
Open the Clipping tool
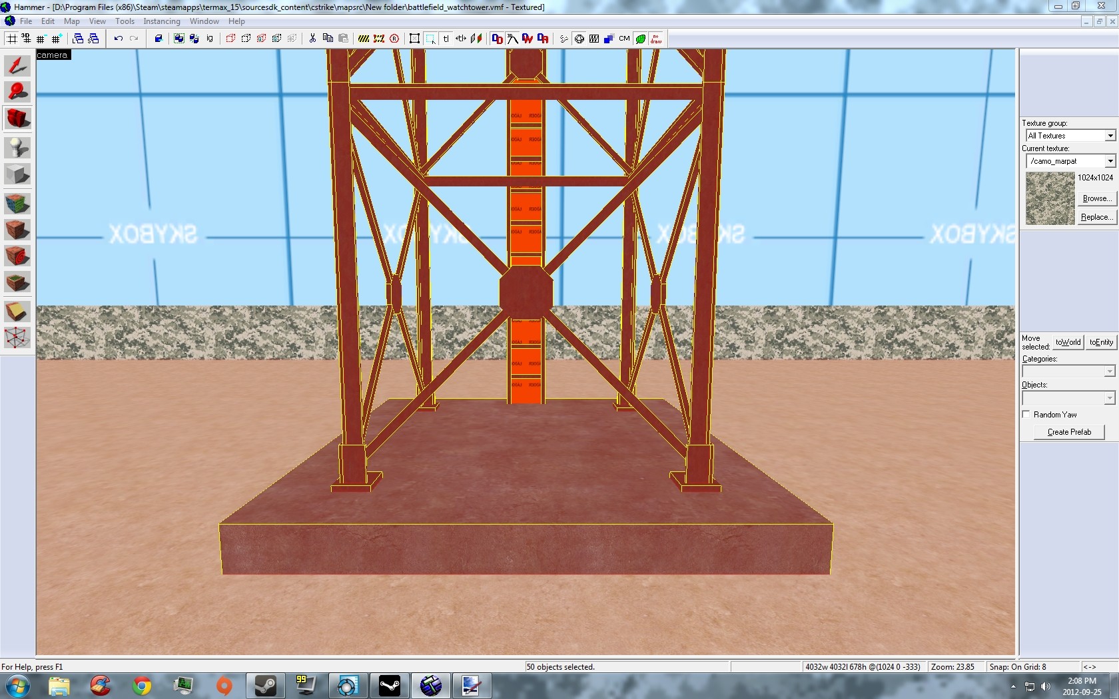(x=17, y=311)
